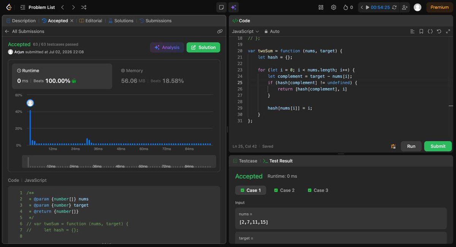Close the Accepted tab
Image resolution: width=456 pixels, height=247 pixels.
(x=72, y=21)
